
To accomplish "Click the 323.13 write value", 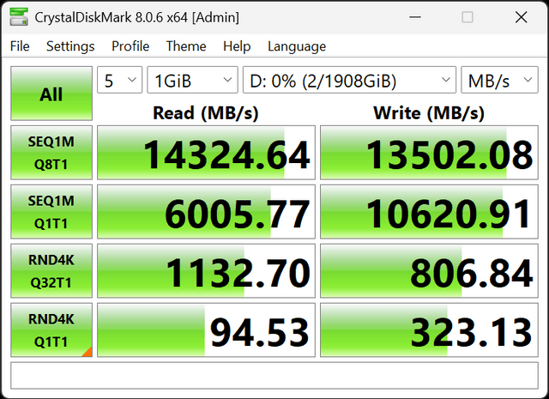I will [x=429, y=330].
